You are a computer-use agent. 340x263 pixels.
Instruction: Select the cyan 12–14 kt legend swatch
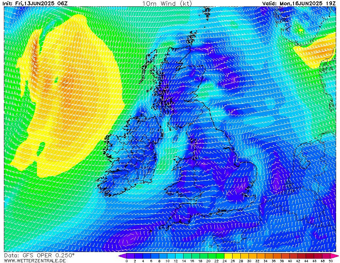pos(180,256)
